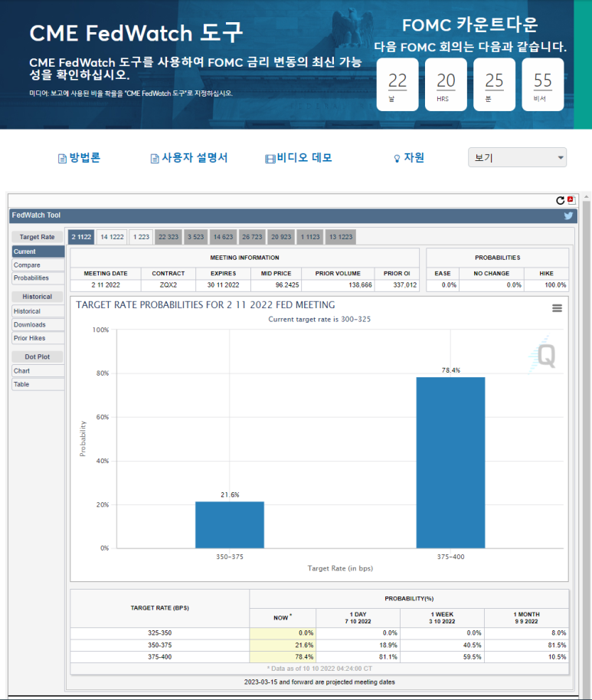Select the 22 323 meeting tab
Screen dimensions: 592x700
click(168, 237)
